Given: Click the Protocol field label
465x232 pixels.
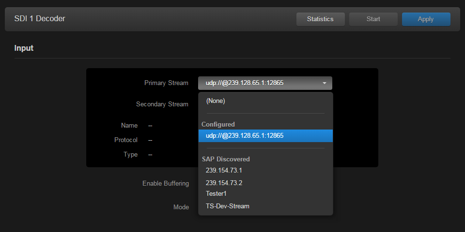Looking at the screenshot, I should coord(126,140).
